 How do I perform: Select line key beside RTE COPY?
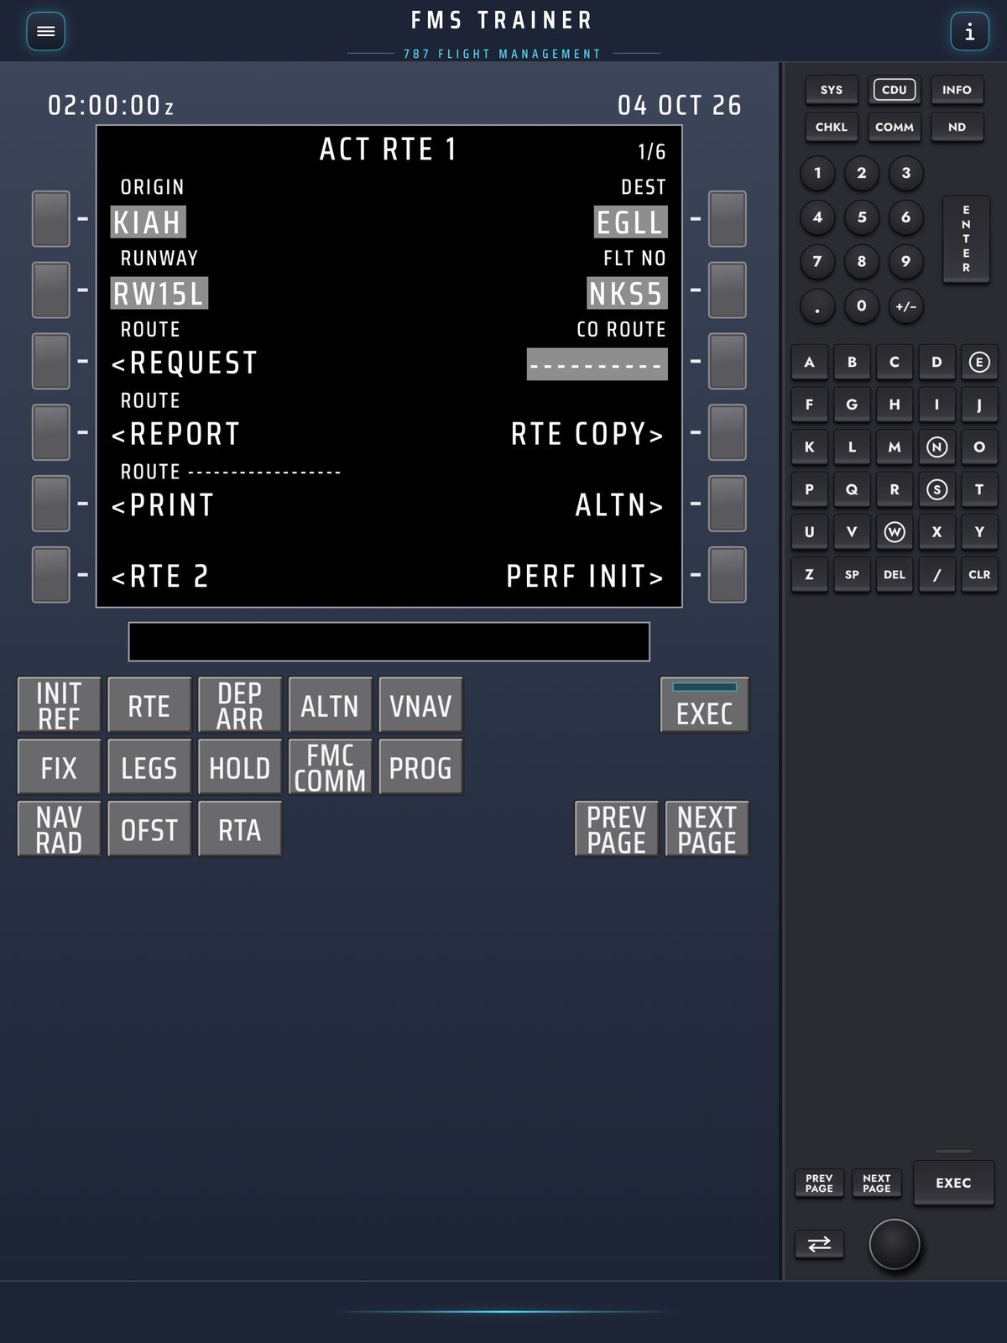coord(728,432)
